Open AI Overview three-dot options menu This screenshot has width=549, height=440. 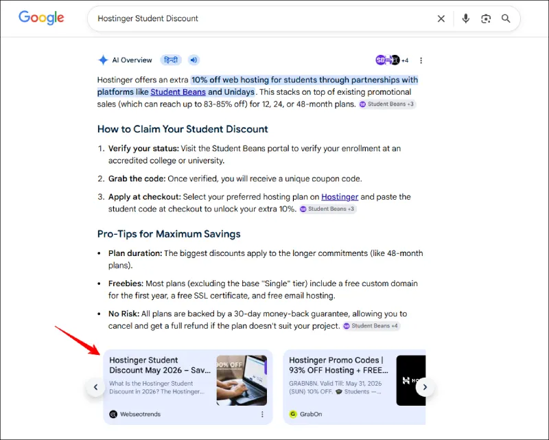(421, 60)
